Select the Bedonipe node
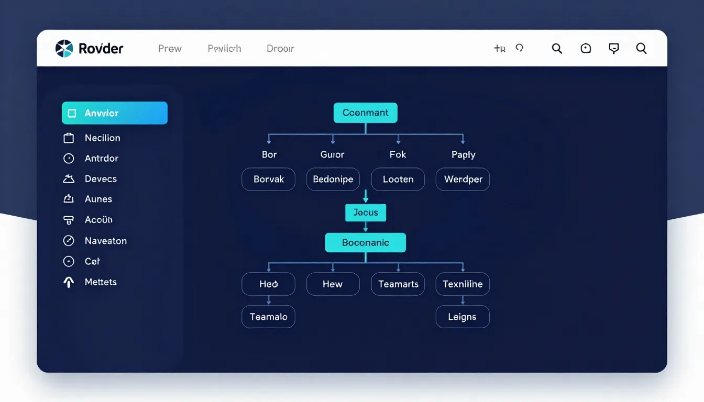The height and width of the screenshot is (402, 704). tap(333, 179)
